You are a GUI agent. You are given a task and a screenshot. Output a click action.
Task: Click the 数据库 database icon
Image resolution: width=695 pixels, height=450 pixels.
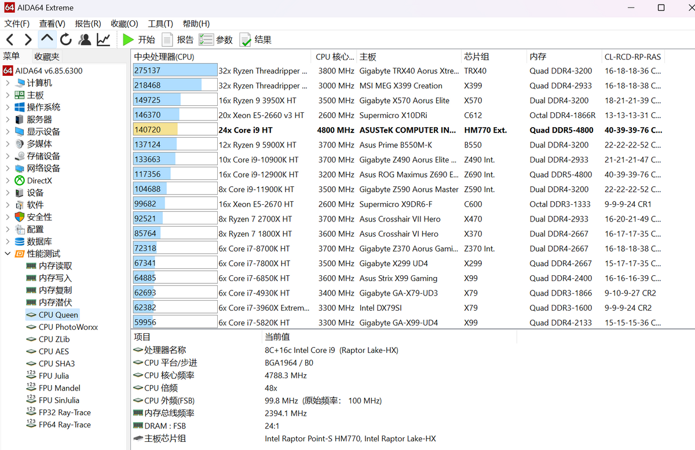coord(20,241)
